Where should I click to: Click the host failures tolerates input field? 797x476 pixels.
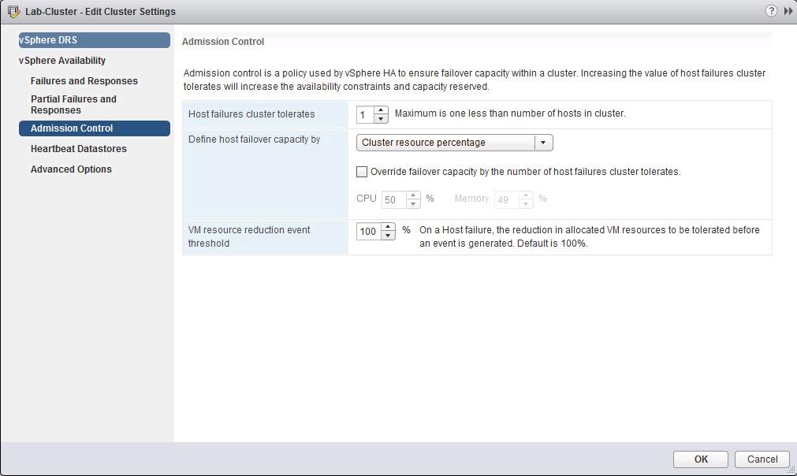[365, 115]
